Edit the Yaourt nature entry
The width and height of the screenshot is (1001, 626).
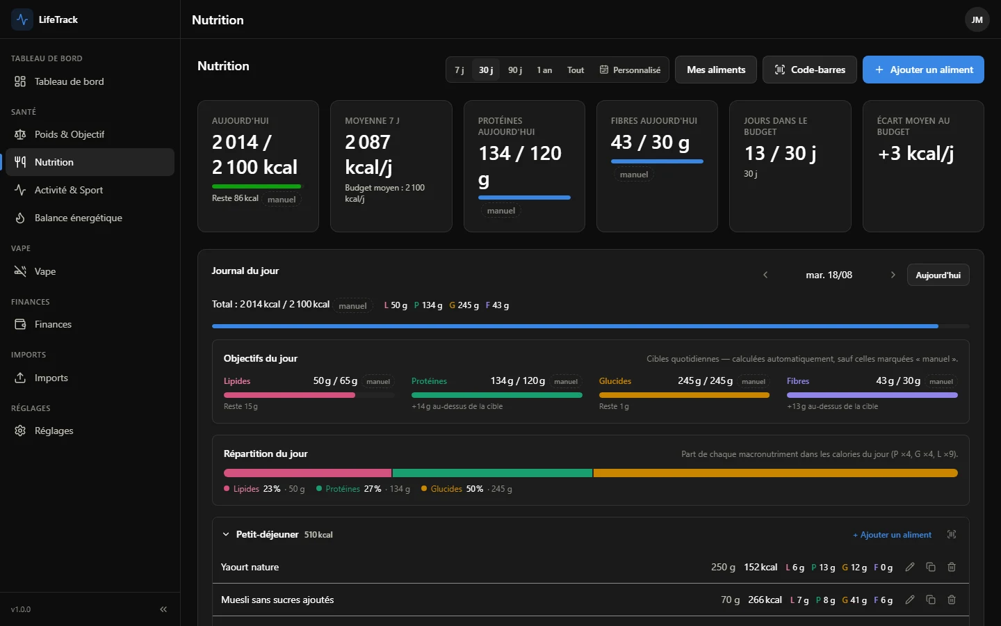(x=910, y=567)
